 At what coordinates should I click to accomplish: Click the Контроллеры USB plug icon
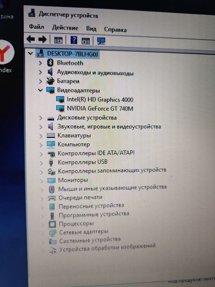click(51, 162)
